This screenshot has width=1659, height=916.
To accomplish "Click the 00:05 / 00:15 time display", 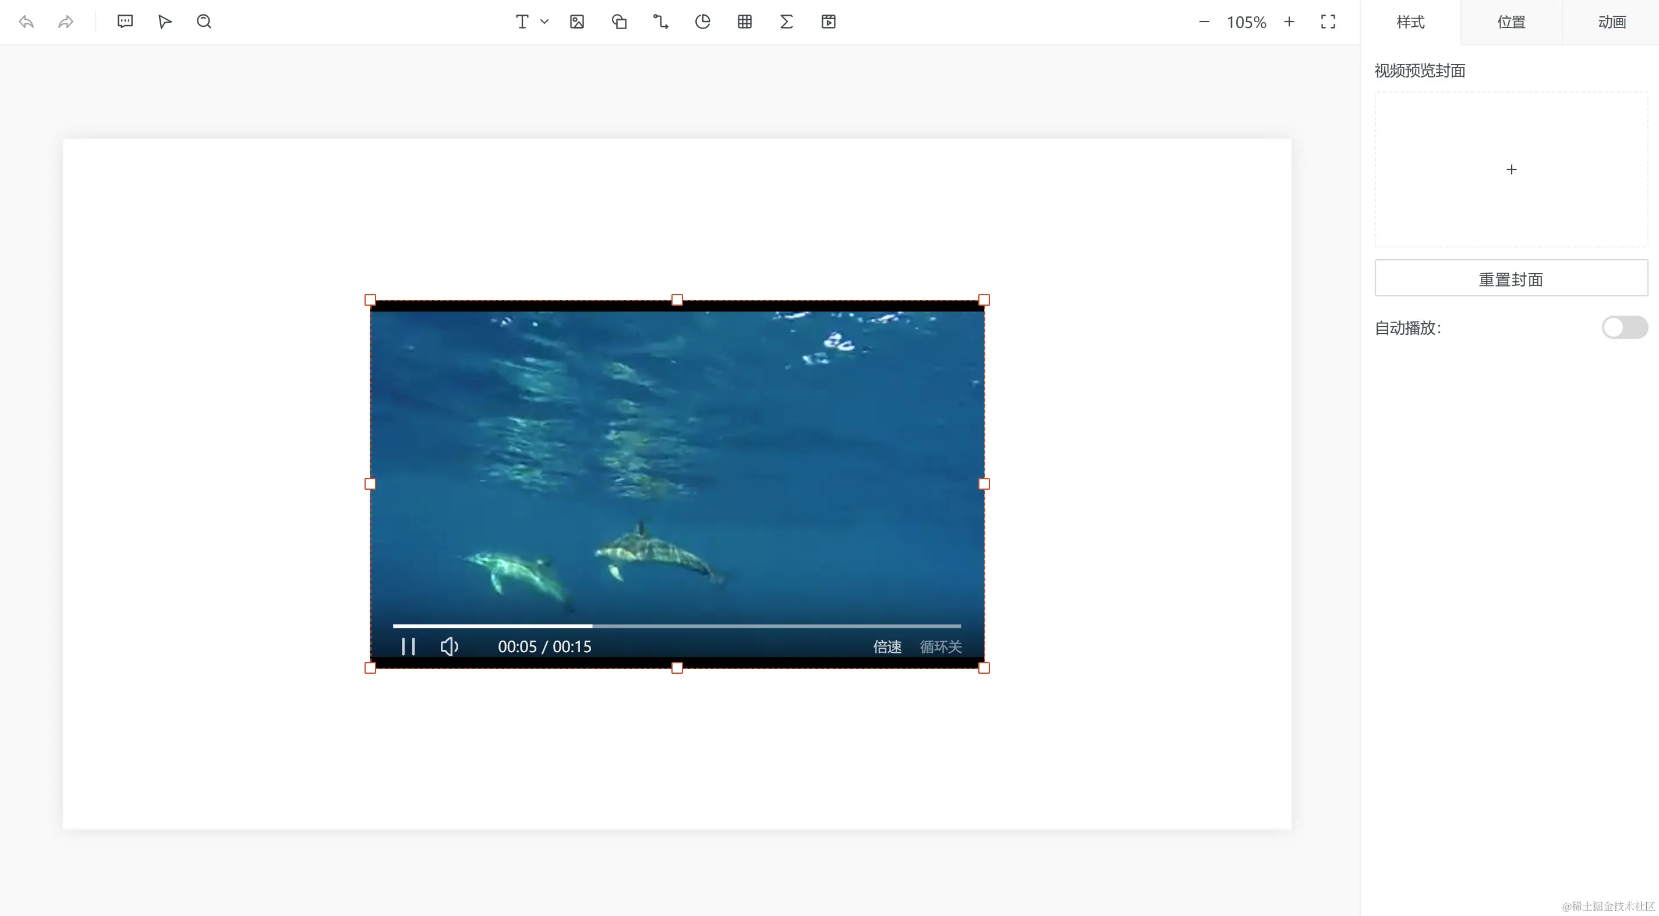I will (545, 647).
